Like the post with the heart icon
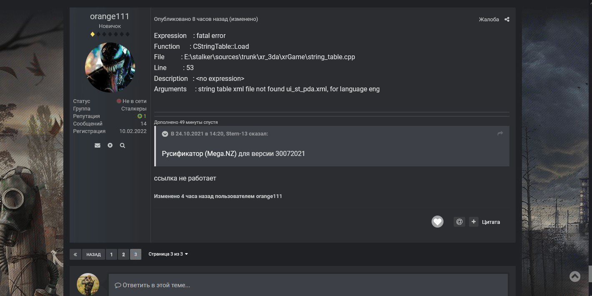592x296 pixels. click(x=437, y=221)
